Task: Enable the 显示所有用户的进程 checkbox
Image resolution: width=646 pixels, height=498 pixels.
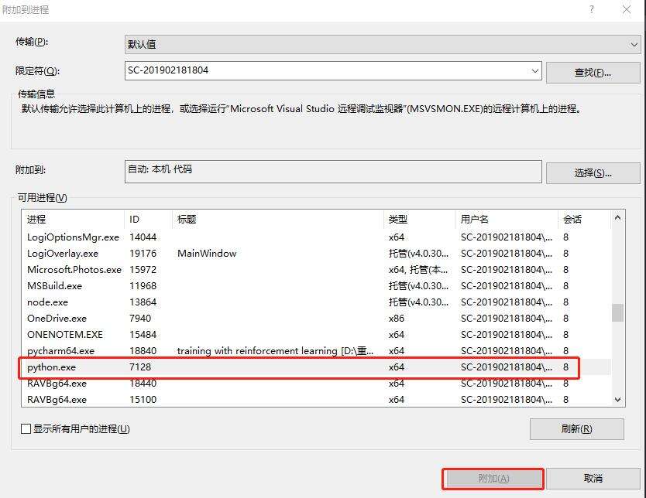Action: tap(23, 429)
